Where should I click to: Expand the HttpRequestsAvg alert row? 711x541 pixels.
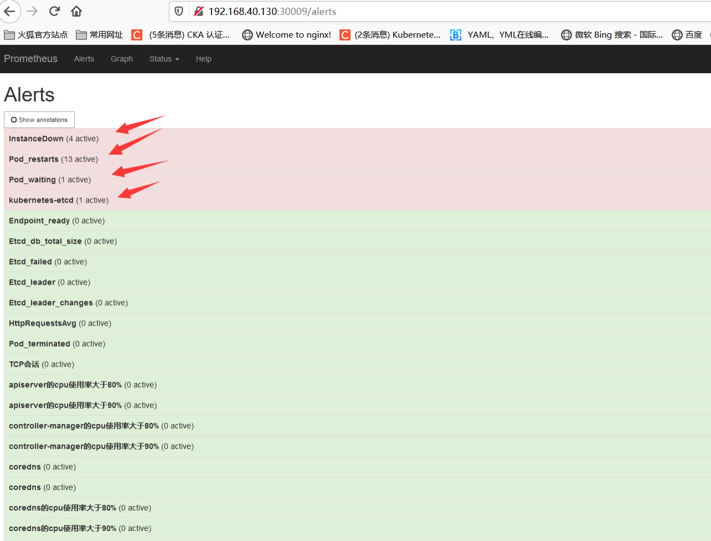click(x=357, y=323)
